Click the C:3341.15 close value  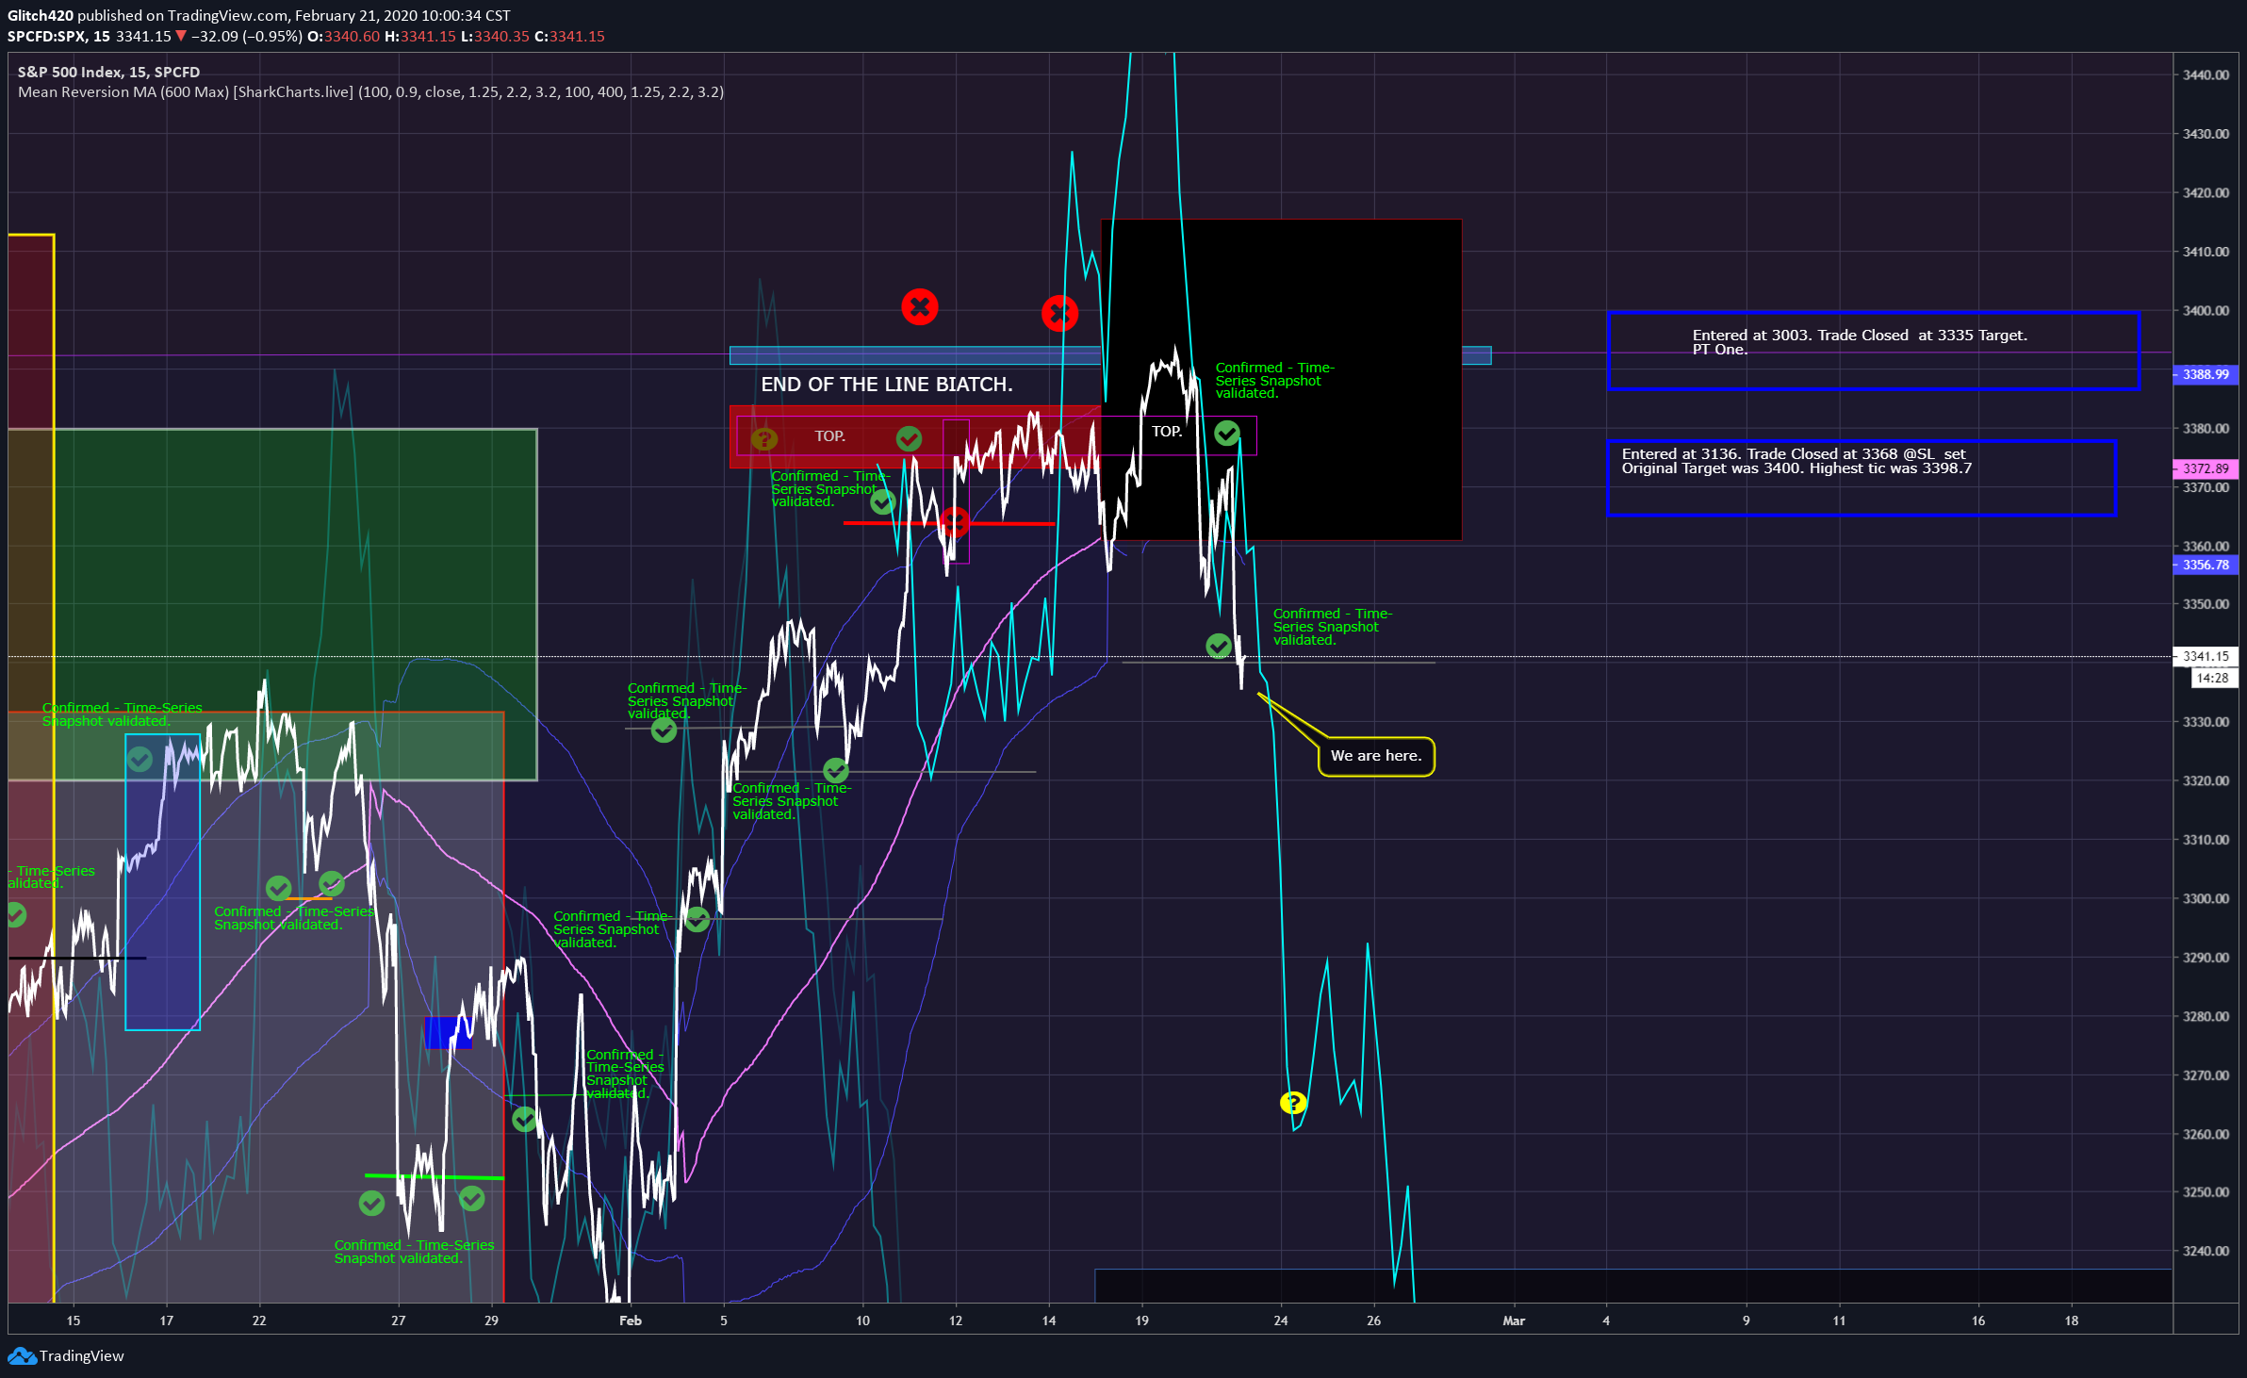coord(569,36)
